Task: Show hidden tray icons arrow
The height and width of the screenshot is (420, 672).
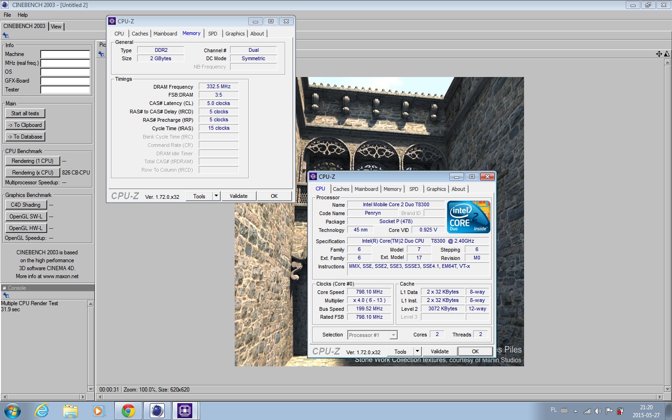Action: [575, 411]
